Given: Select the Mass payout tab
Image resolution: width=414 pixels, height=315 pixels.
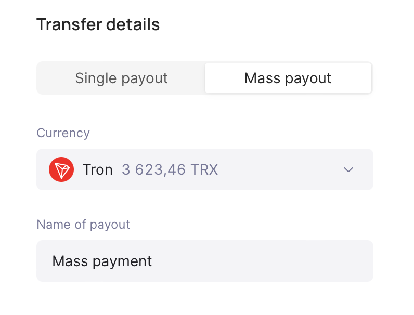Looking at the screenshot, I should 288,78.
